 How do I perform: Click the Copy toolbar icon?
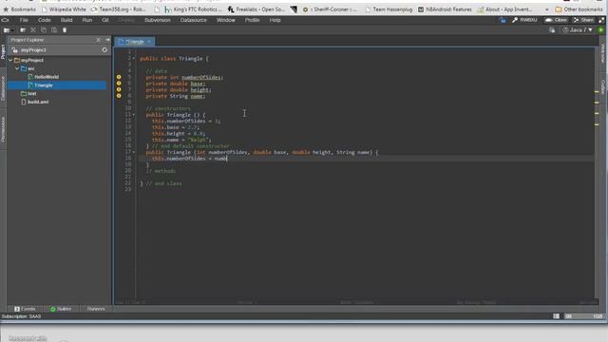[44, 29]
